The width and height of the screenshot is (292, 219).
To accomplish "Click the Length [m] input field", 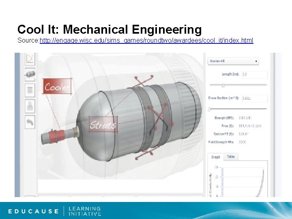I will pyautogui.click(x=255, y=75).
